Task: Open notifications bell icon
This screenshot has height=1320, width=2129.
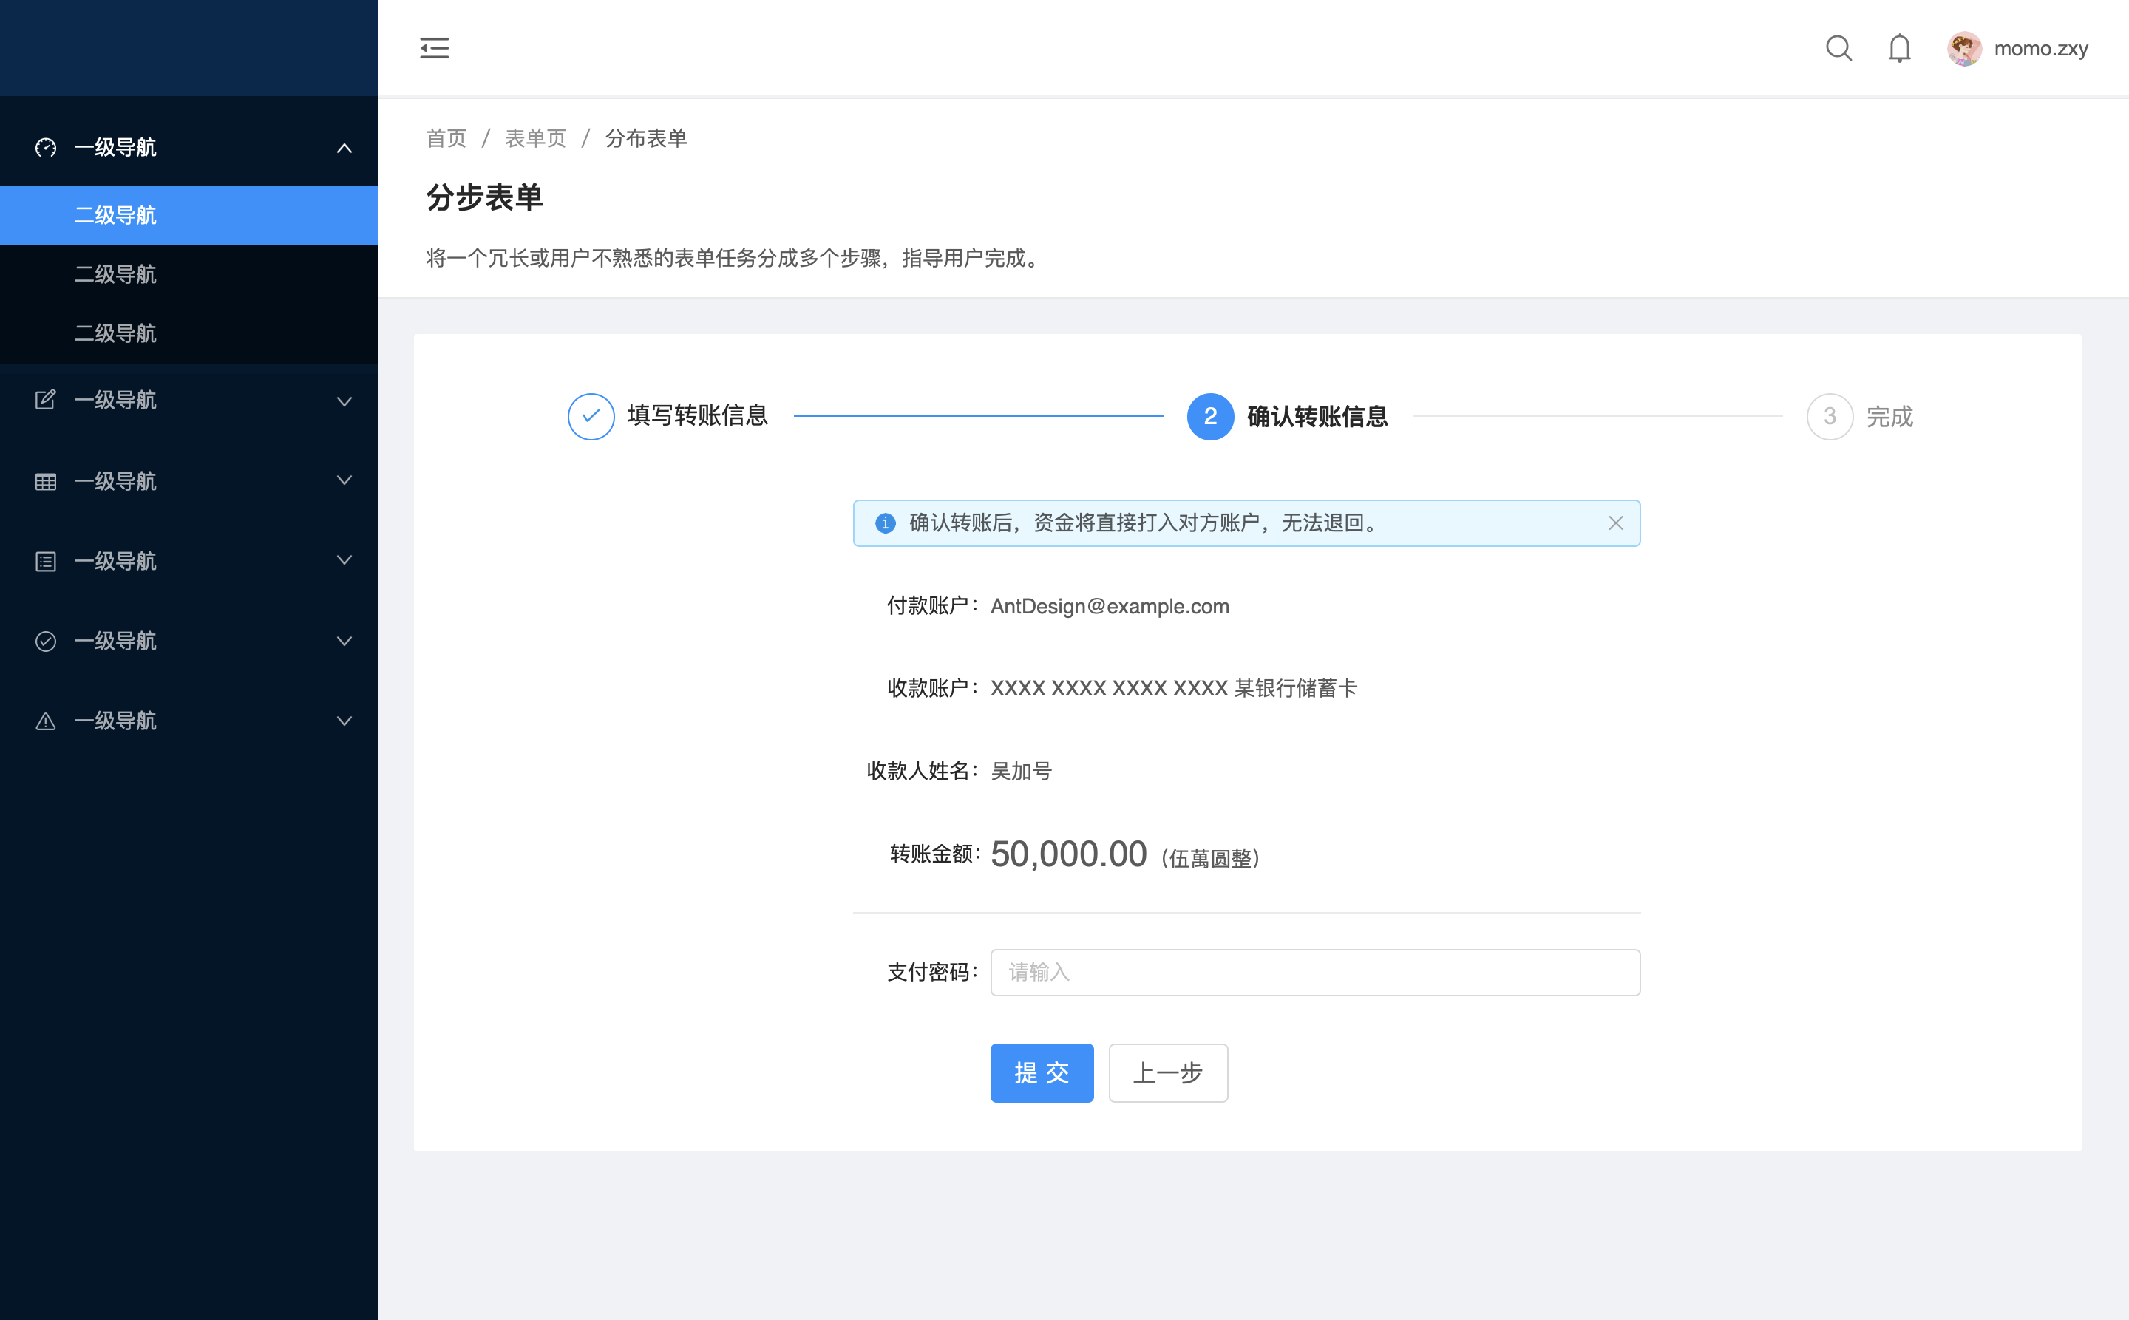Action: [x=1899, y=48]
